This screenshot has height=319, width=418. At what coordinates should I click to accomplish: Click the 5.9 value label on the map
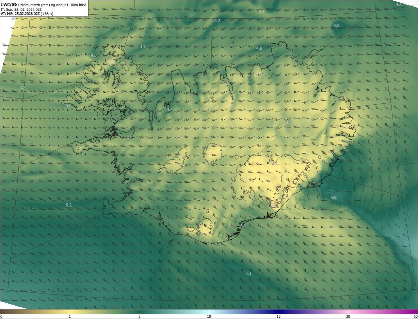pos(333,197)
